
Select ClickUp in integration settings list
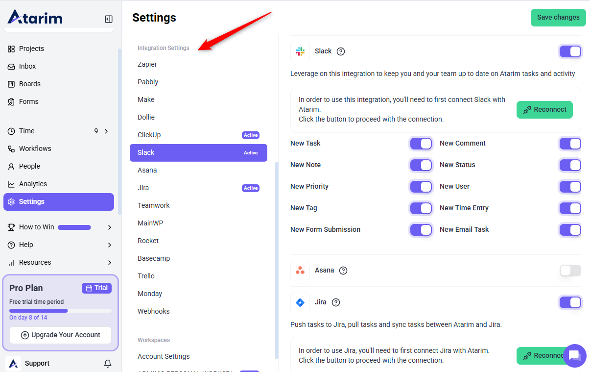[149, 135]
